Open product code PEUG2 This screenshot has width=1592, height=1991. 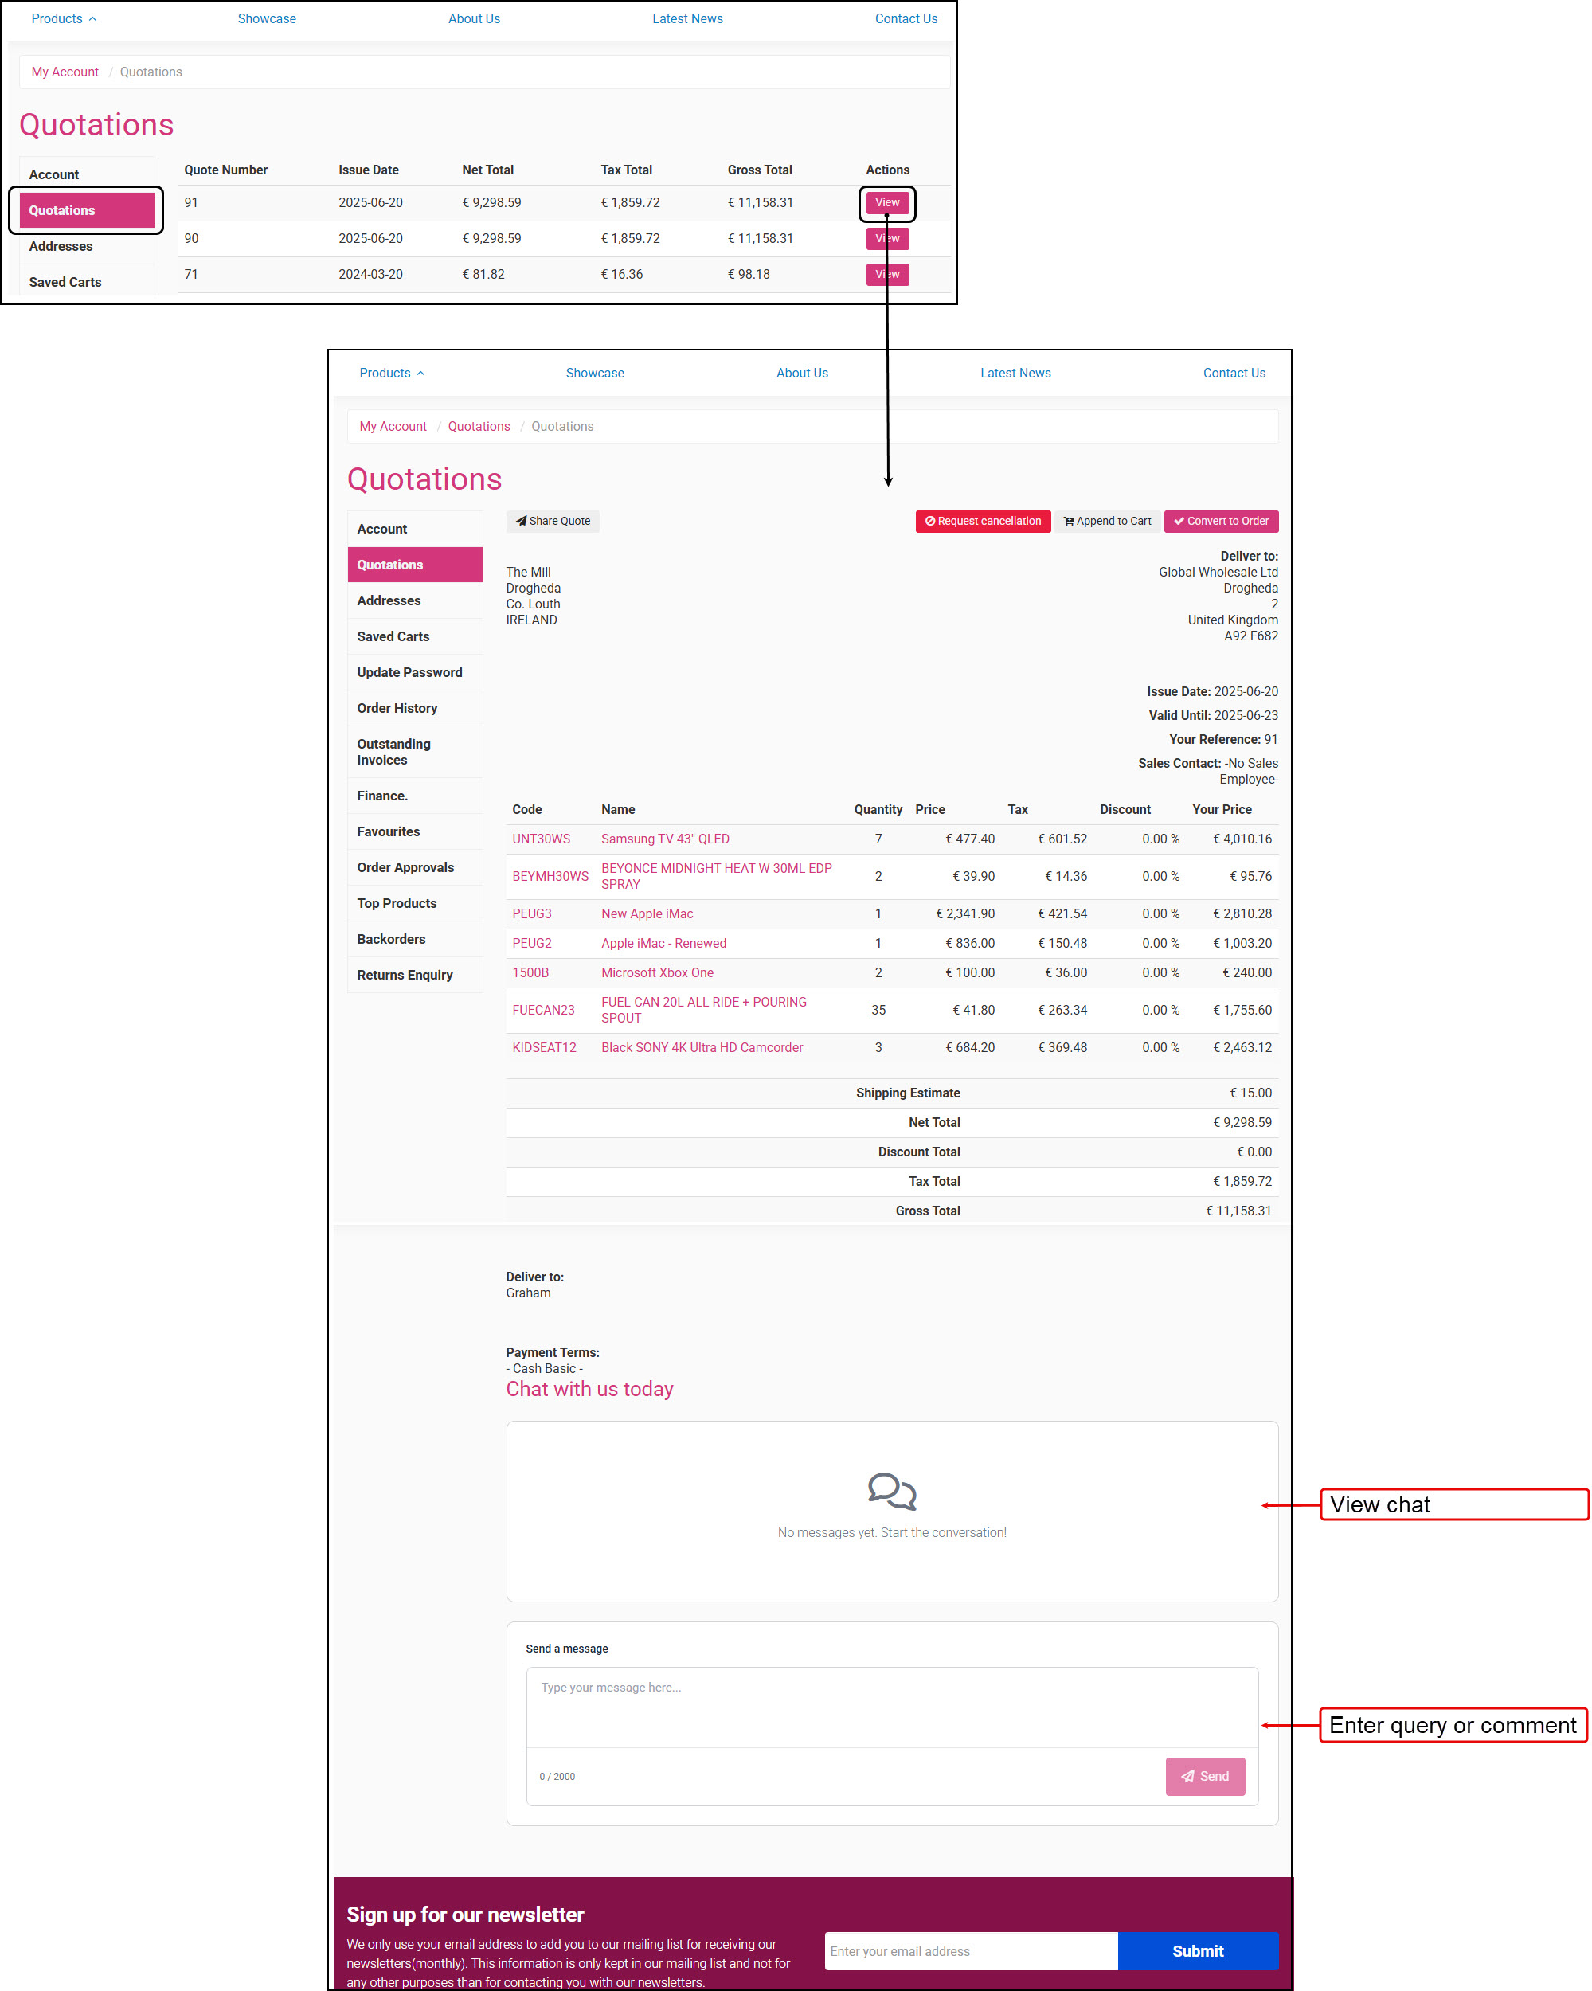(x=532, y=943)
